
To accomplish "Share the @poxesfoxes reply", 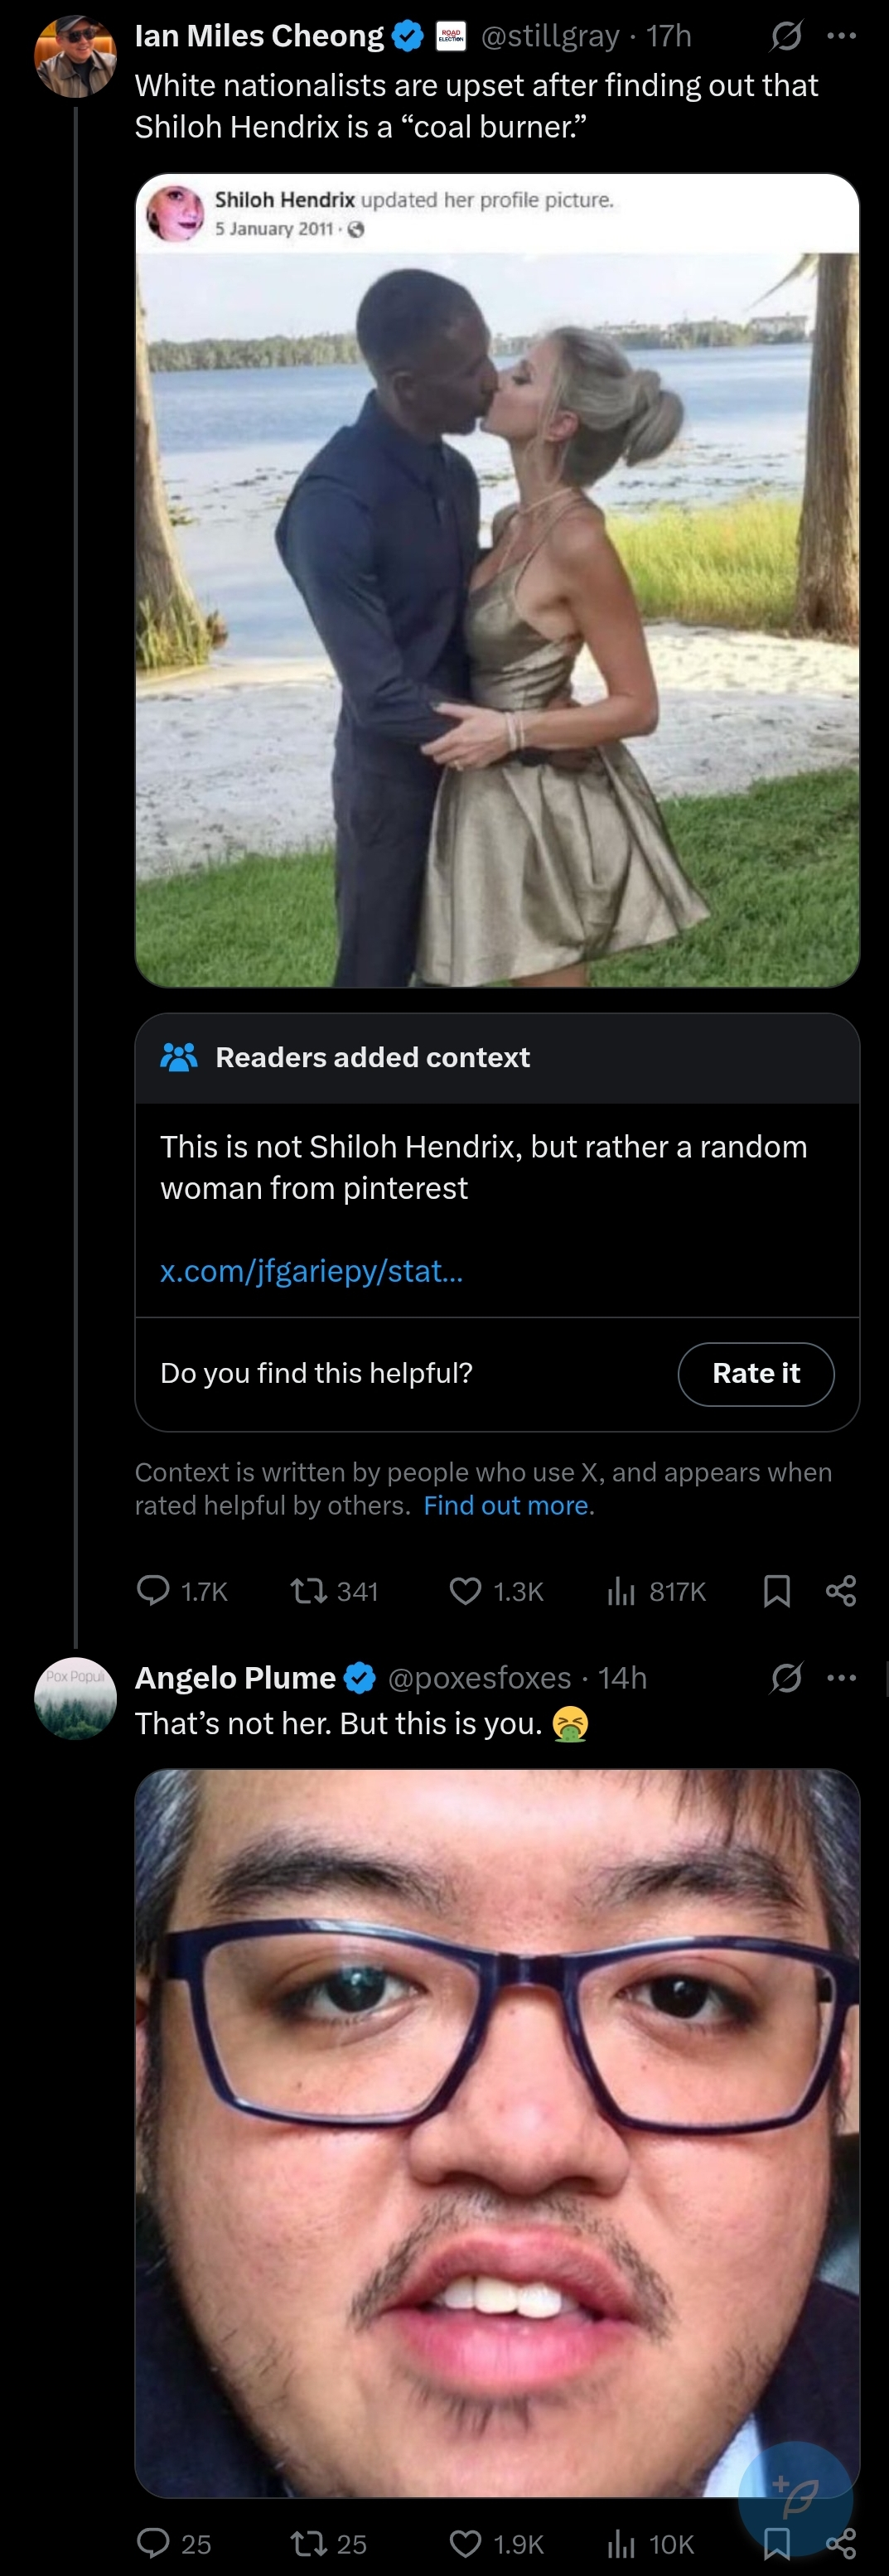I will pos(841,2543).
